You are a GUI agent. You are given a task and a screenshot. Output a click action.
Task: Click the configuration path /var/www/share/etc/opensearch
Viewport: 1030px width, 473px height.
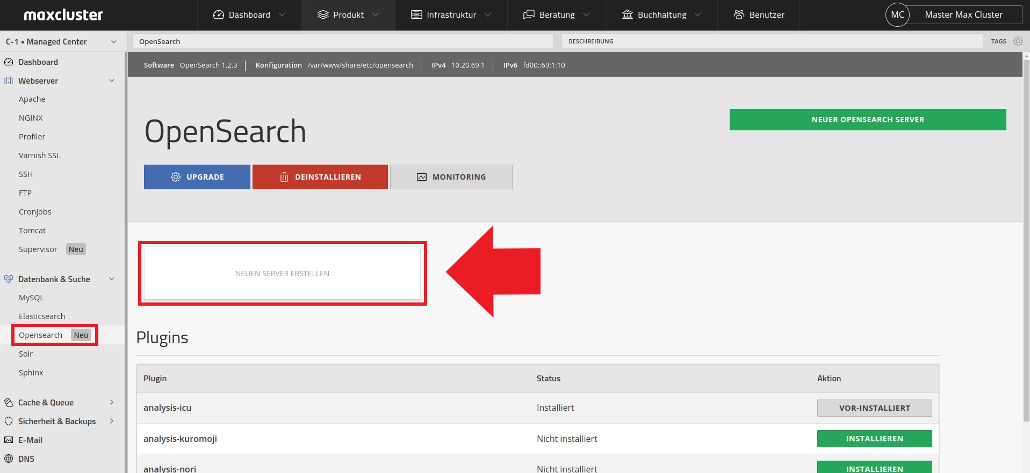[361, 65]
